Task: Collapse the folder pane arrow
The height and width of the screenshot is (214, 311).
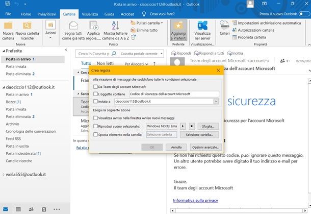Action: (x=66, y=50)
